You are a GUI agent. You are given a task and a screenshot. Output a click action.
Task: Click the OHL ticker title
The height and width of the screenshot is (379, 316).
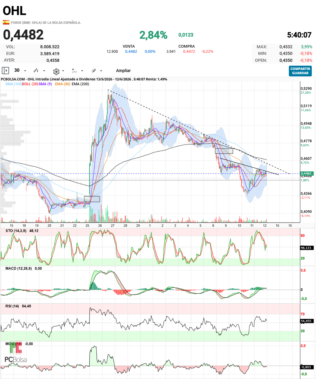(x=14, y=11)
